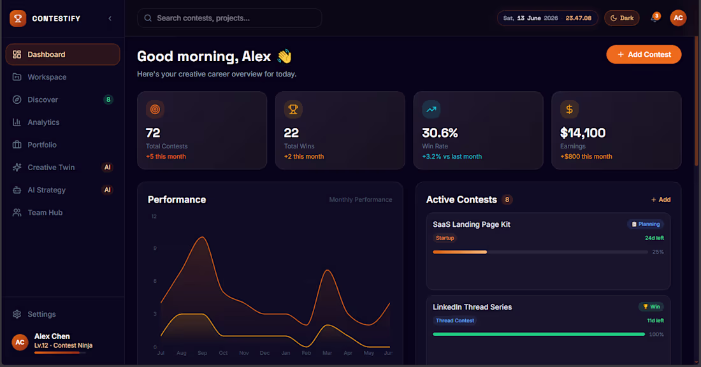Click the Monthly Performance label

[361, 200]
